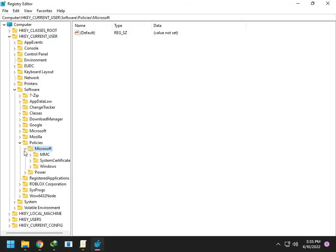Screen dimensions: 336x252
Task: Click the Network folder icon
Action: pyautogui.click(x=20, y=77)
